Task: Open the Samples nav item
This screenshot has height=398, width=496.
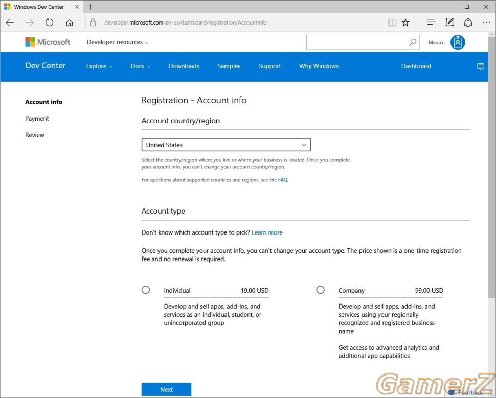Action: pos(229,66)
